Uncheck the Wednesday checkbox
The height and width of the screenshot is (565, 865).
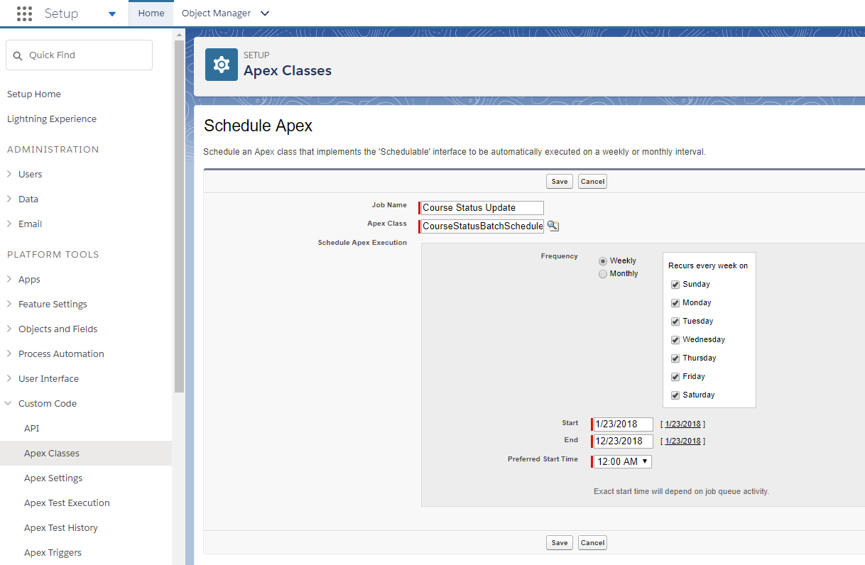point(675,340)
